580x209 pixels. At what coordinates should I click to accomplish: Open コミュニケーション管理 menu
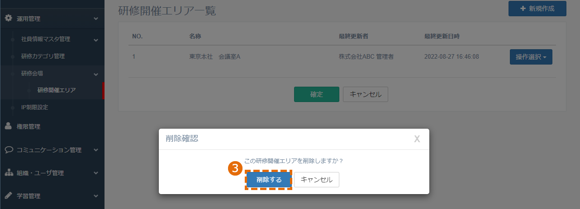click(x=49, y=150)
